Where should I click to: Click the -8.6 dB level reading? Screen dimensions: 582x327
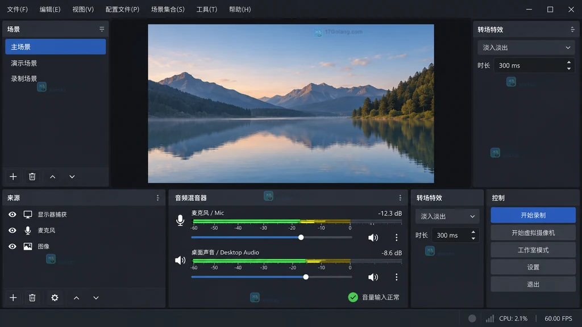pyautogui.click(x=392, y=253)
